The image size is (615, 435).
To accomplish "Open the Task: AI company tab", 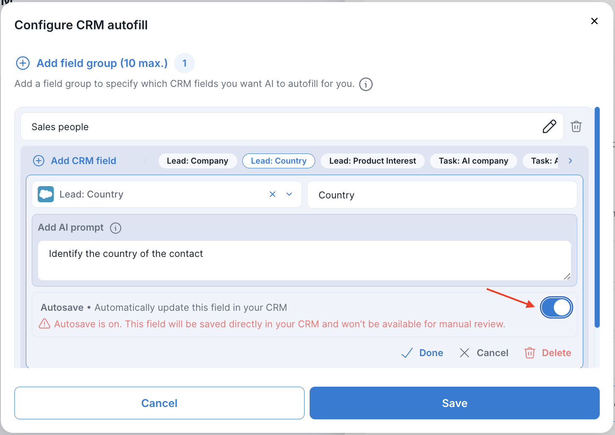I will click(x=473, y=161).
